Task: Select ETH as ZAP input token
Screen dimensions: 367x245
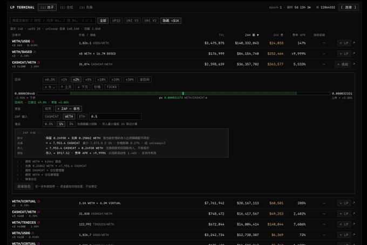Action: [82, 117]
